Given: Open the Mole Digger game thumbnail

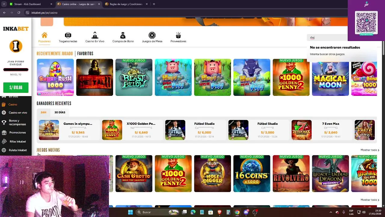Looking at the screenshot, I should [x=212, y=174].
